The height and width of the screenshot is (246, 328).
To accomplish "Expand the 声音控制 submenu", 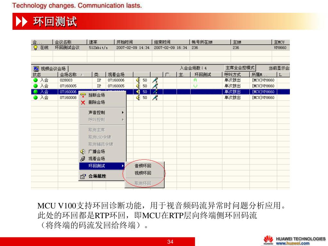I will (x=102, y=112).
